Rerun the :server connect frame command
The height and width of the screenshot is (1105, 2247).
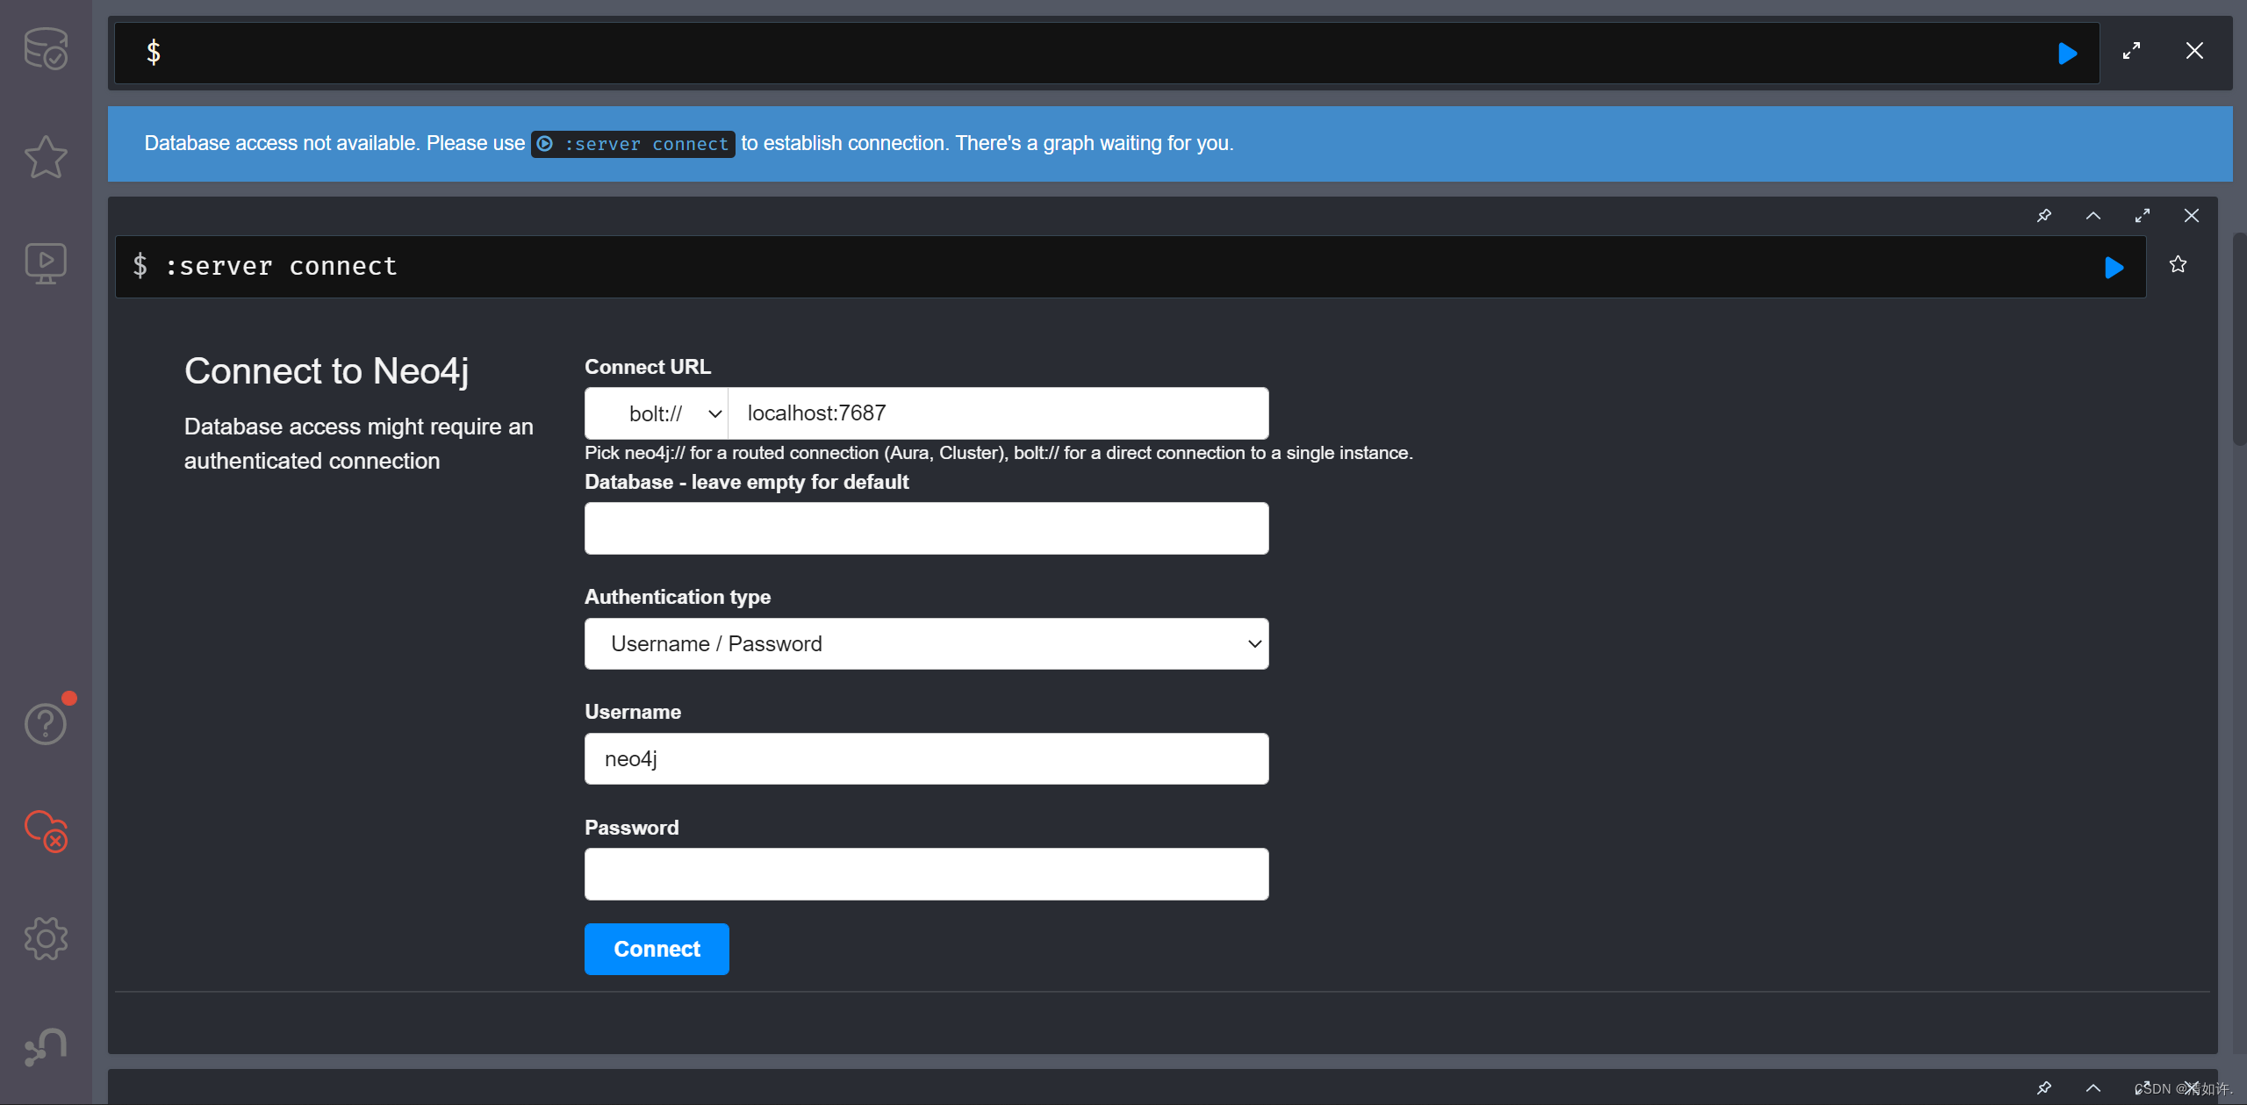coord(2114,268)
